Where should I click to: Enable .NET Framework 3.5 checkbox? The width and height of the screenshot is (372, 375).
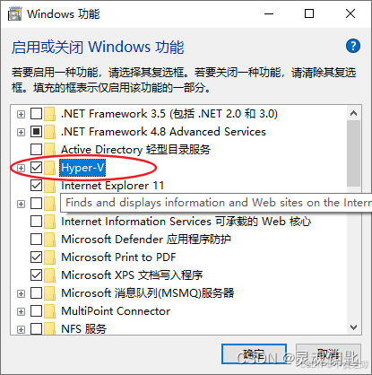[36, 114]
